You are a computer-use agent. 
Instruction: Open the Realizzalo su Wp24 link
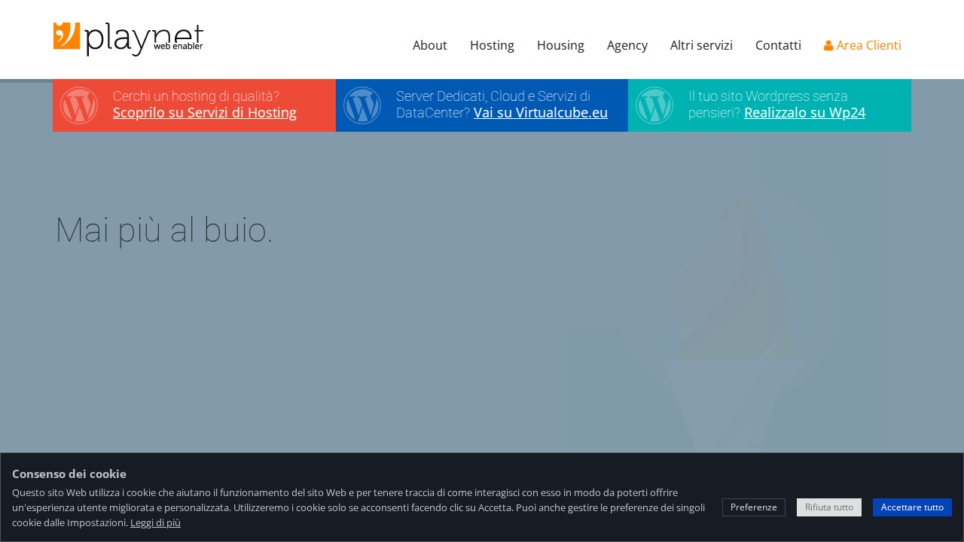(804, 113)
